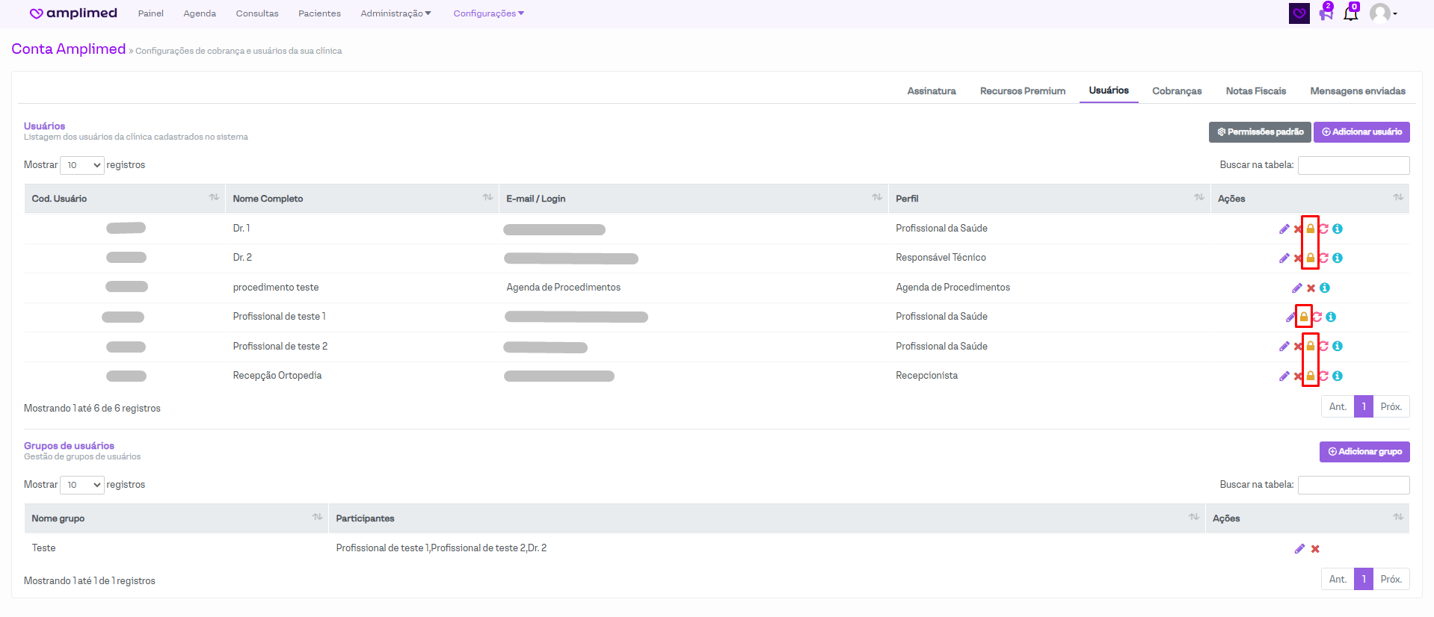The height and width of the screenshot is (617, 1434).
Task: Sort users table by Perfil column
Action: [x=1198, y=198]
